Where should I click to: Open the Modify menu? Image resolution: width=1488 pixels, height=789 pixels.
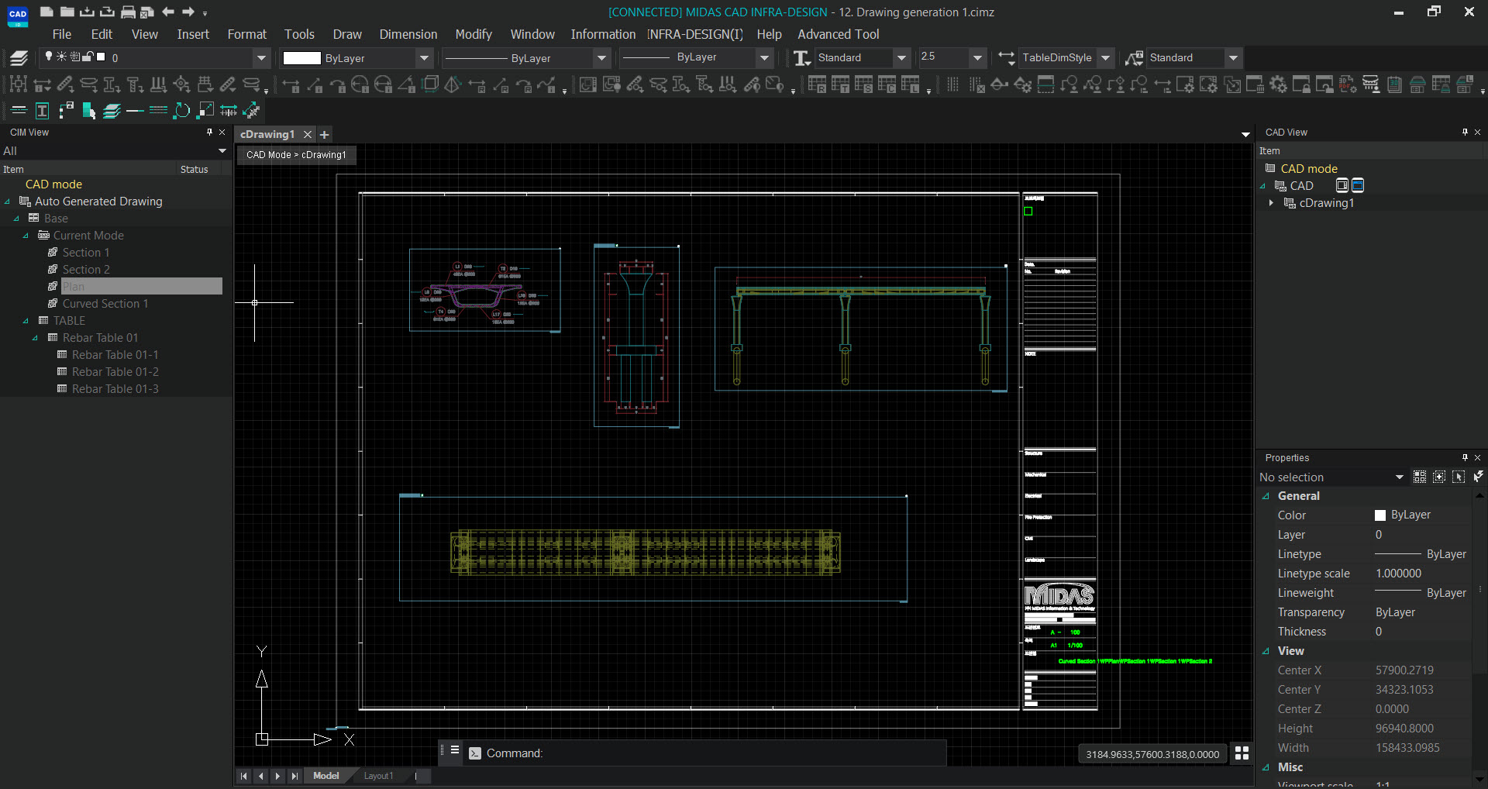tap(474, 34)
